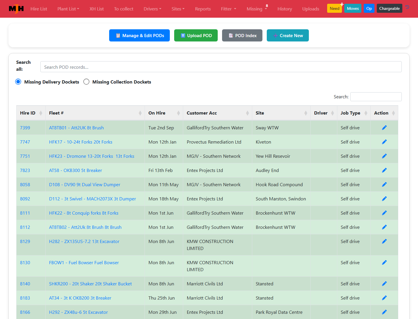The image size is (418, 319).
Task: Open the teal Moves button
Action: pos(353,8)
